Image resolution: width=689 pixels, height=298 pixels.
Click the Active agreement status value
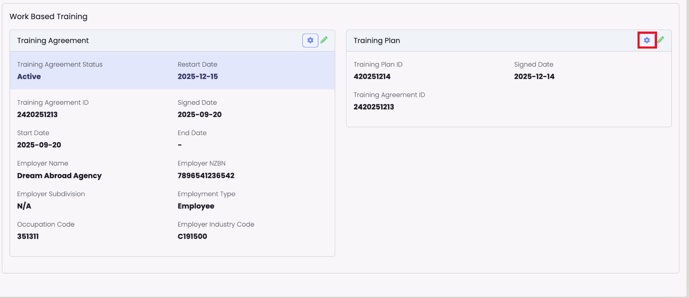click(x=29, y=76)
